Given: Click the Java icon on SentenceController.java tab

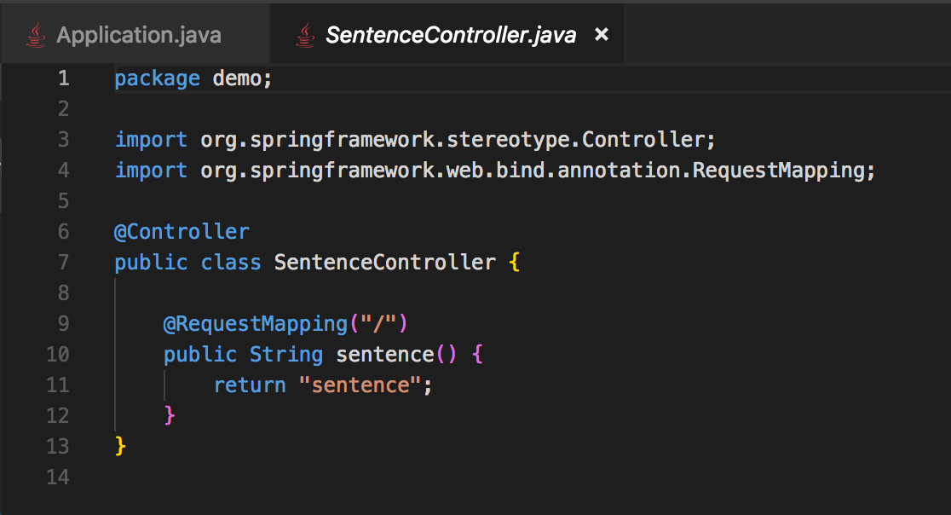Looking at the screenshot, I should (x=303, y=35).
